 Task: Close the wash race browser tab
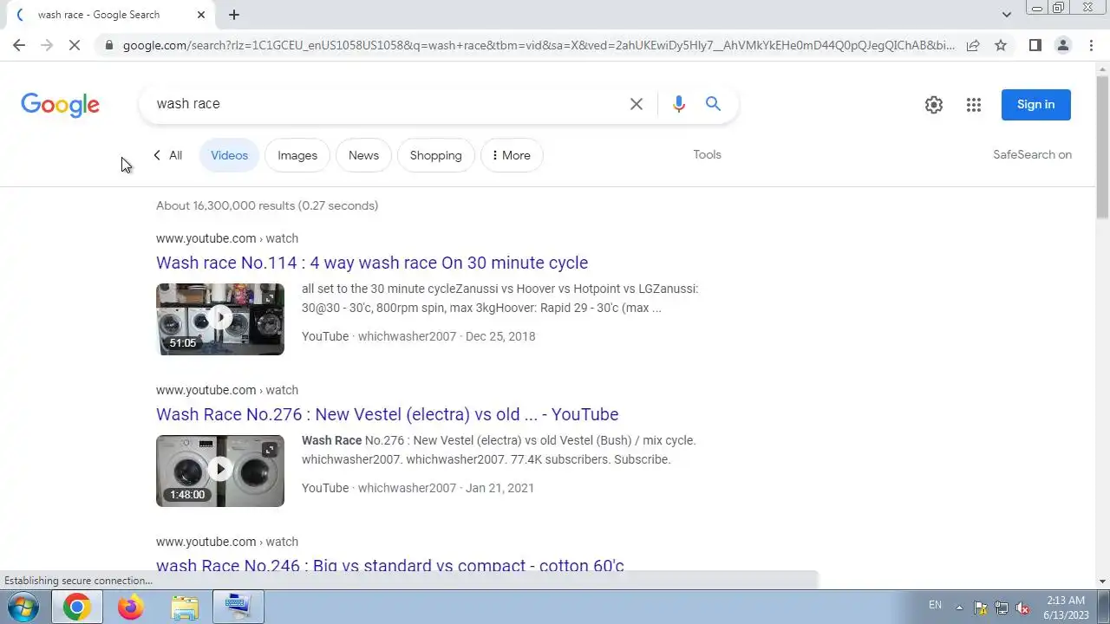[201, 15]
